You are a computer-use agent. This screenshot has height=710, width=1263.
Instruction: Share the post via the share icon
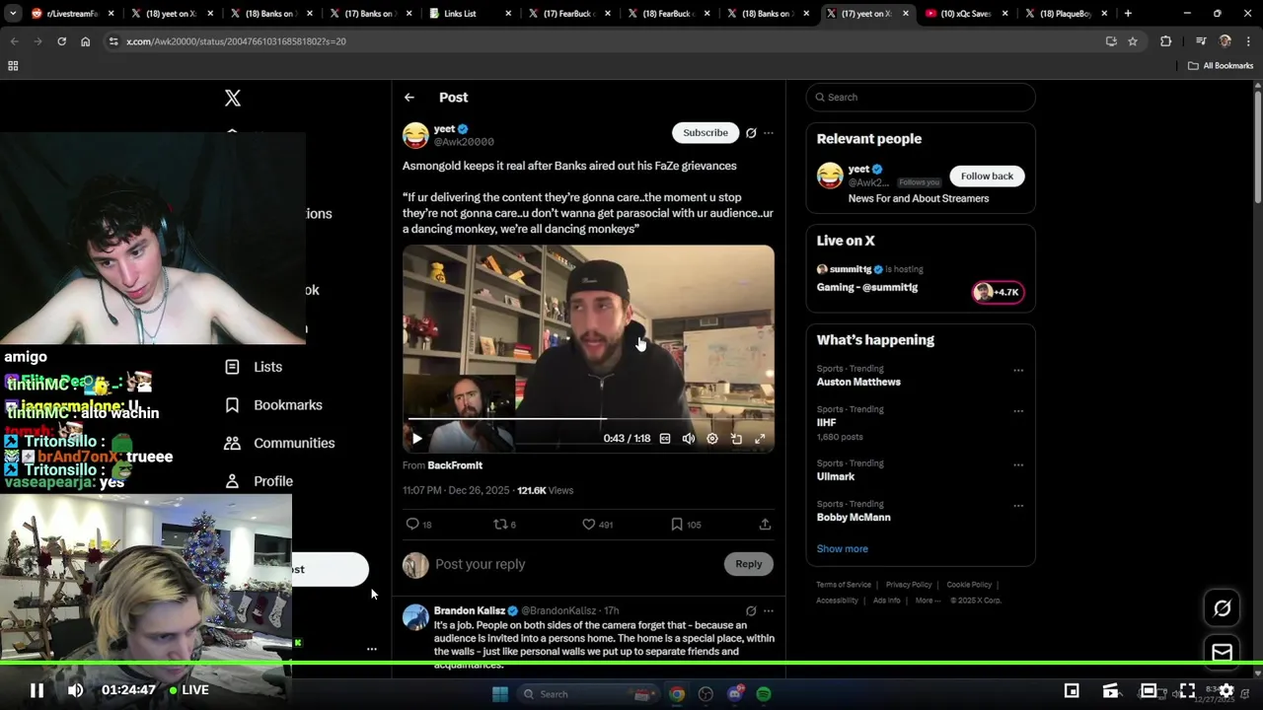pos(765,525)
